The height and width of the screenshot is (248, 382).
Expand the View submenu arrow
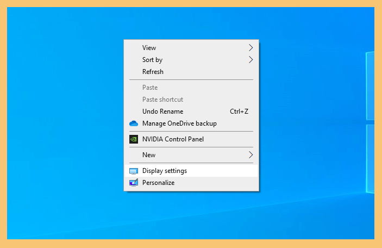tap(251, 48)
